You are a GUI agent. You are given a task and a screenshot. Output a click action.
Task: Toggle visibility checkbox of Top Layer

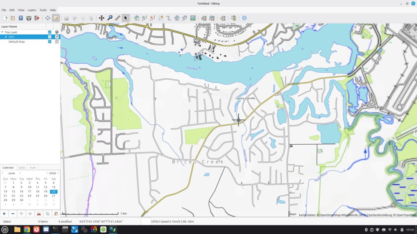pos(50,32)
